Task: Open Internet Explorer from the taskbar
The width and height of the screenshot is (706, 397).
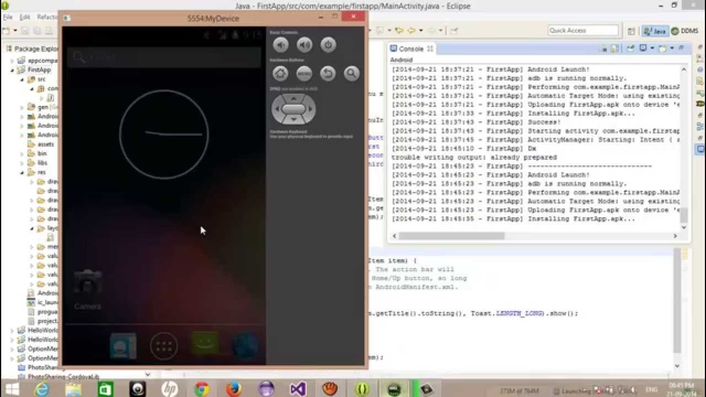Action: 41,389
